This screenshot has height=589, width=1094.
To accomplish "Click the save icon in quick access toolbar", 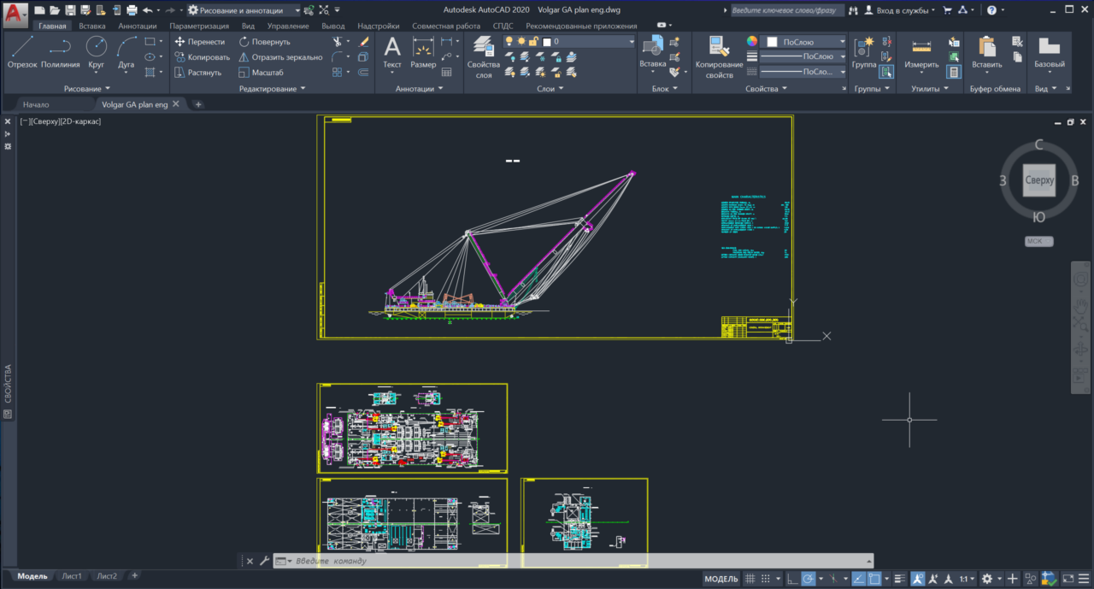I will coord(71,10).
